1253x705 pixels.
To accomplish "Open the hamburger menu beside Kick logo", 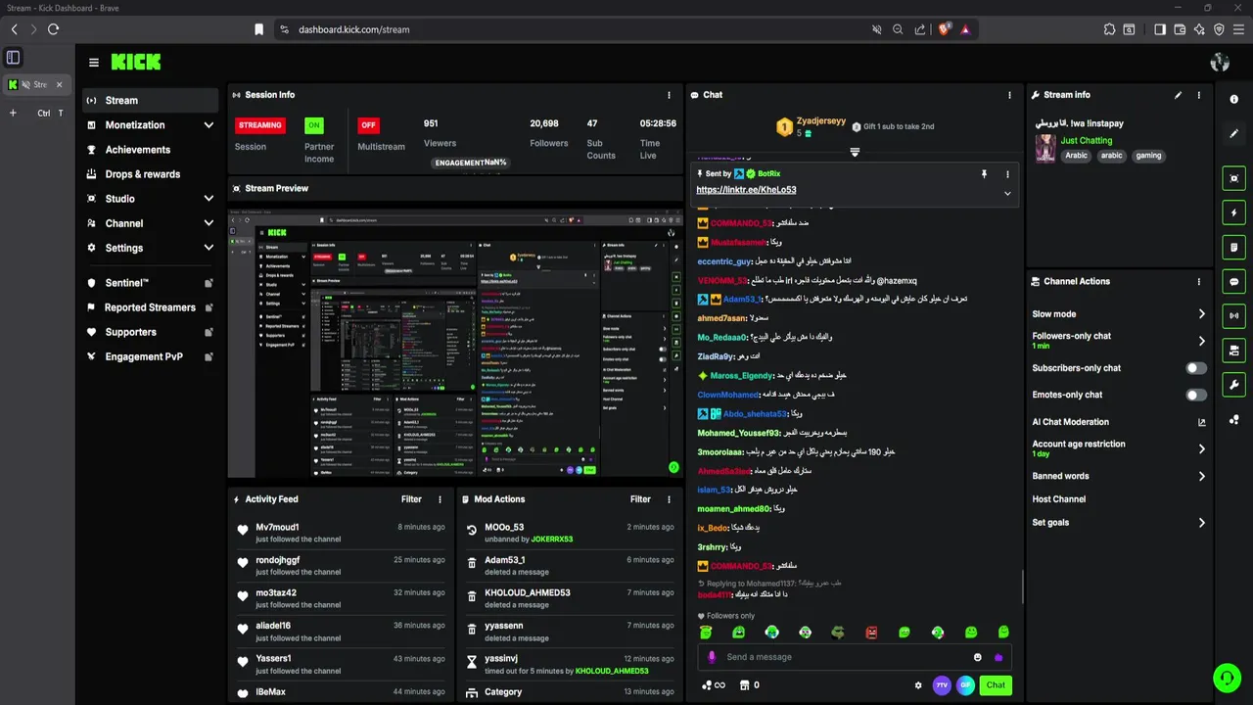I will click(94, 63).
